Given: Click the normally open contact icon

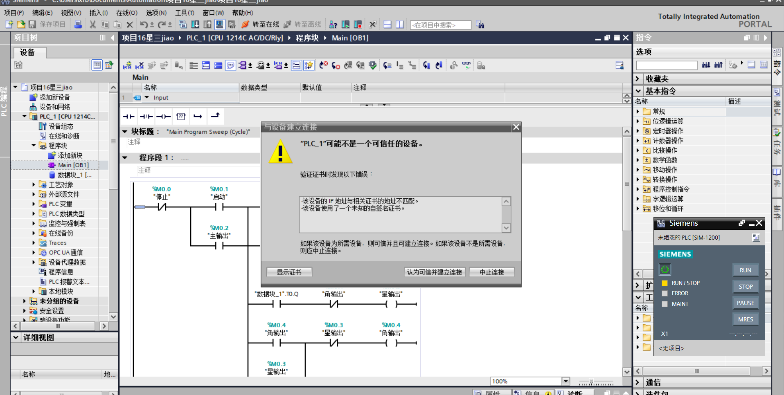Looking at the screenshot, I should click(x=129, y=117).
